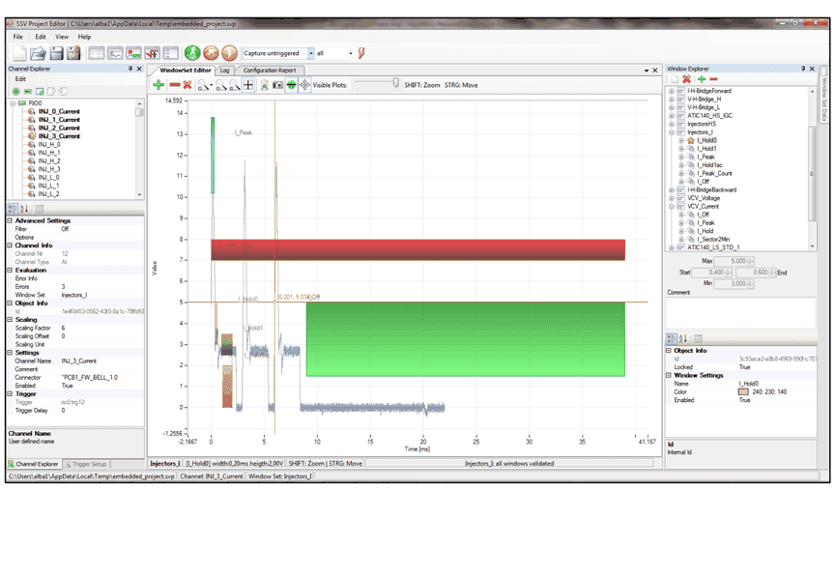Create a new project with the blank page icon
Image resolution: width=835 pixels, height=577 pixels.
(x=19, y=53)
